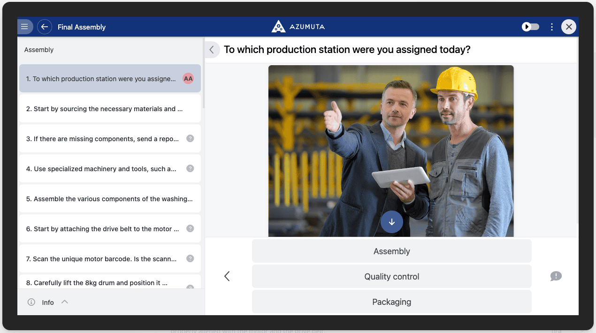Screen dimensions: 596x333
Task: Open the hamburger menu in the header
Action: [x=25, y=27]
